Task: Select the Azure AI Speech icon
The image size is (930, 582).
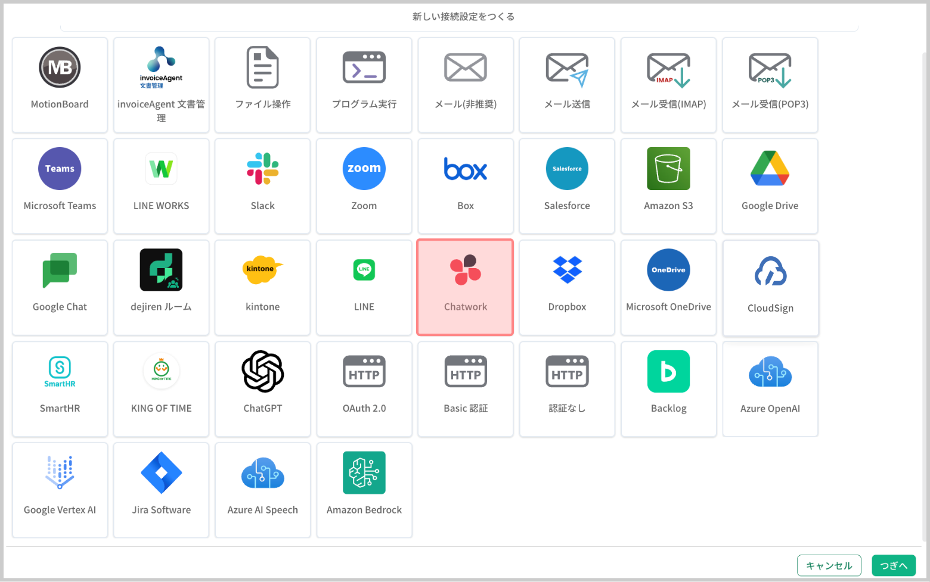Action: click(262, 473)
